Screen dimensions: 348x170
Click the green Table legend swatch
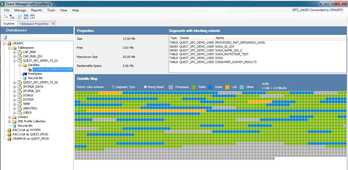coord(193,87)
